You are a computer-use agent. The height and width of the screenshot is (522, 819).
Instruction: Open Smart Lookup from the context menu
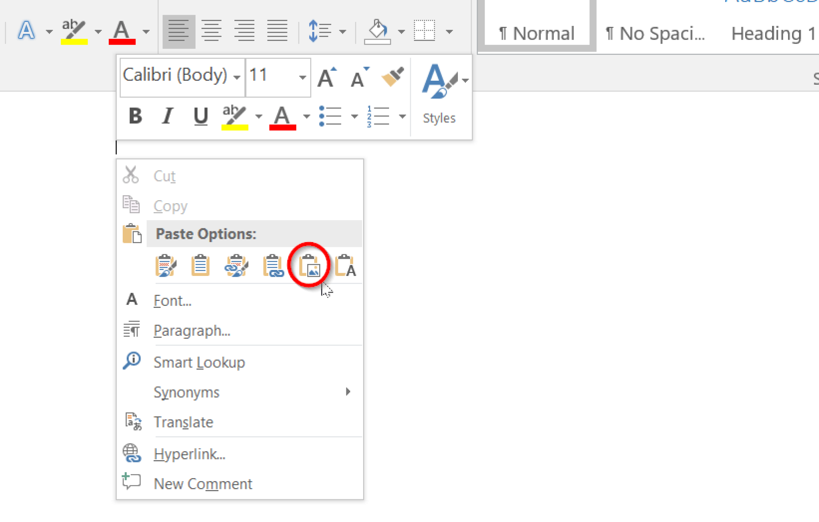(x=199, y=362)
